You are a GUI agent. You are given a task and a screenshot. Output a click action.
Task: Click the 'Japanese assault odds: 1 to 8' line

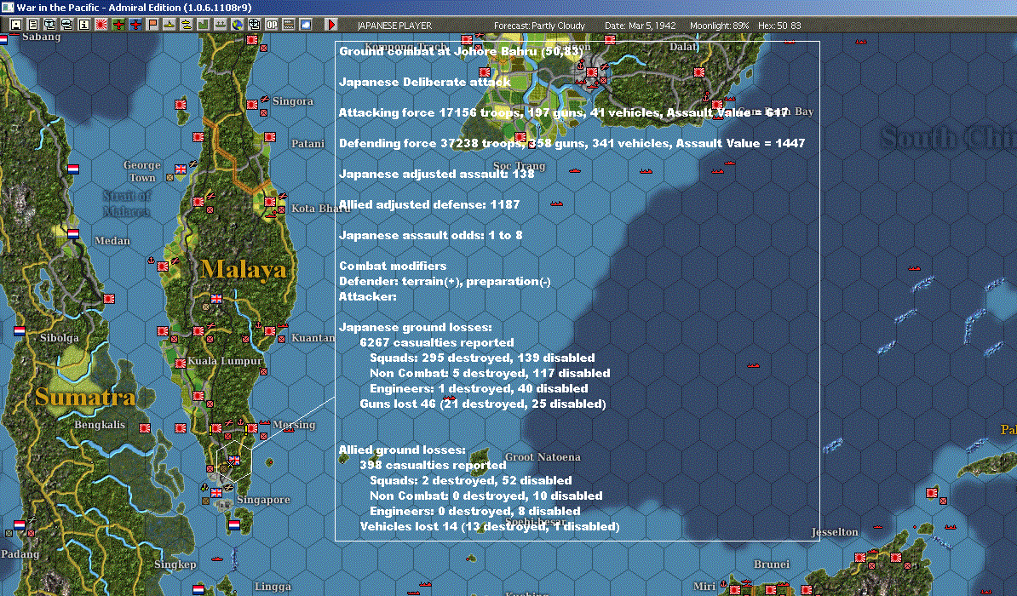(431, 235)
